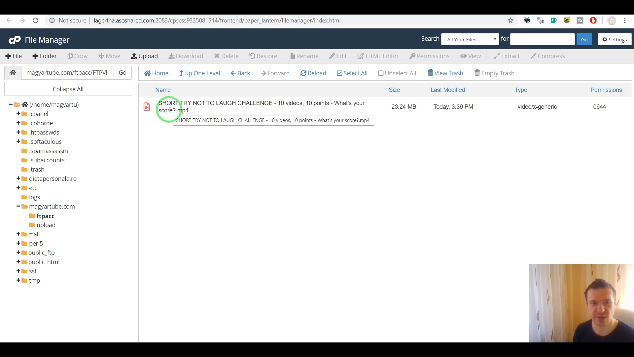Sort files by Size column header
This screenshot has height=357, width=634.
pyautogui.click(x=394, y=90)
